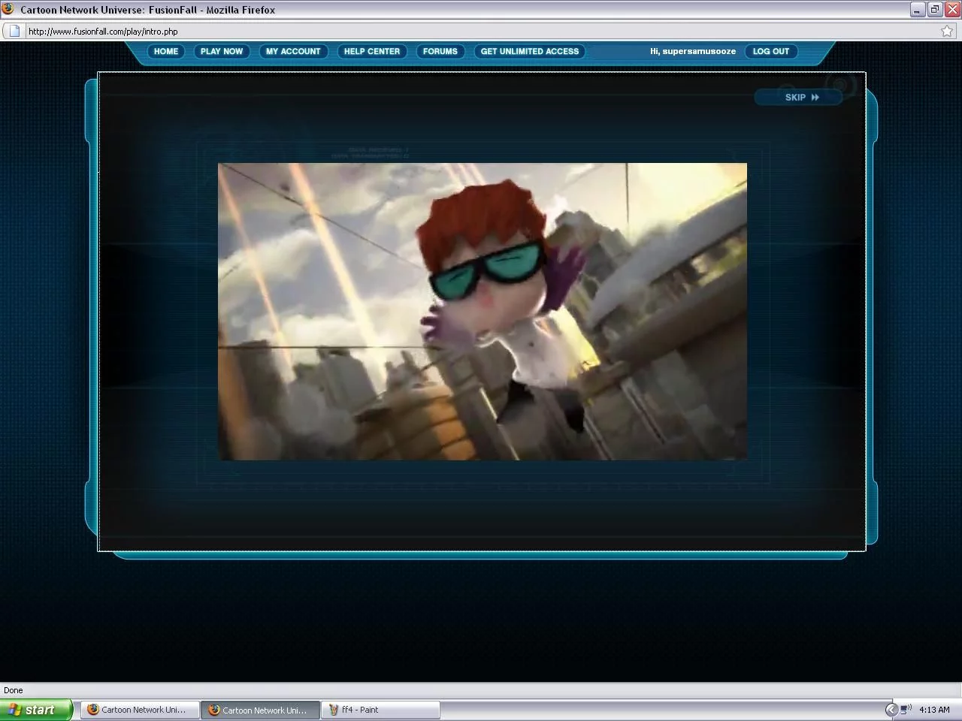The width and height of the screenshot is (962, 721).
Task: Expand hidden system tray icons arrow
Action: 891,710
